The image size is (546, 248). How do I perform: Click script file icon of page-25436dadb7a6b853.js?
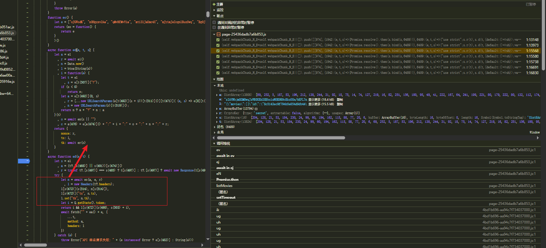click(x=218, y=34)
